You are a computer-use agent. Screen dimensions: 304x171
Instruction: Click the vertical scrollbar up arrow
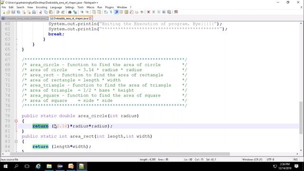pyautogui.click(x=301, y=23)
